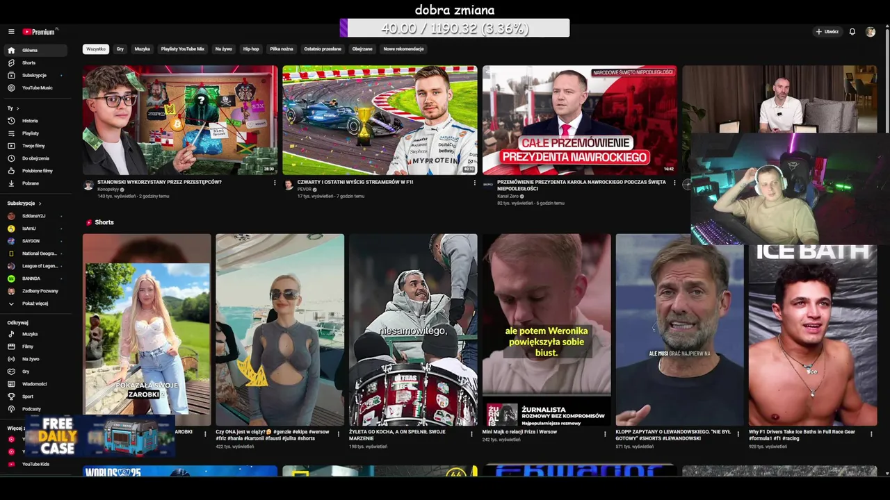Select Nowe rekomendacje chip

[403, 49]
